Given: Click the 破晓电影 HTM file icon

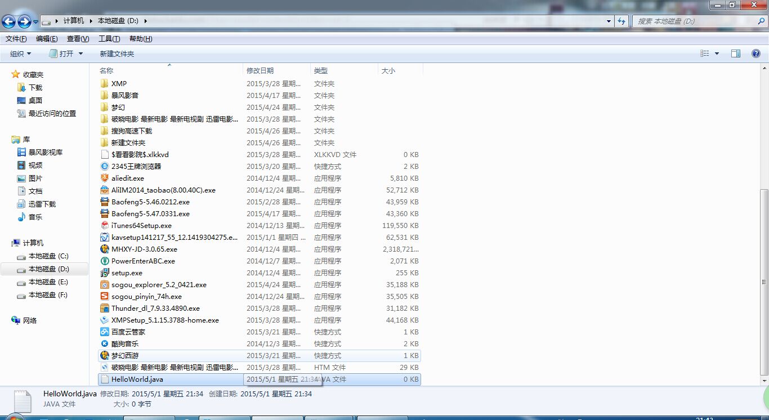Looking at the screenshot, I should pos(104,368).
